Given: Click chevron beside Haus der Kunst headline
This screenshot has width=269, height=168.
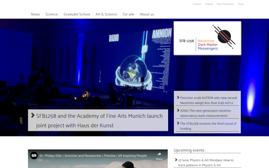Looking at the screenshot, I should pyautogui.click(x=33, y=116).
